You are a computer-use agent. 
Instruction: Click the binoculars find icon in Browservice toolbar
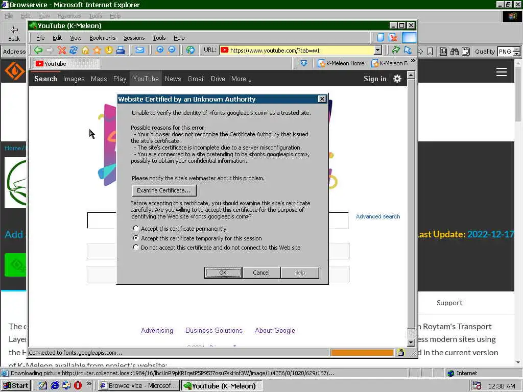(x=454, y=52)
